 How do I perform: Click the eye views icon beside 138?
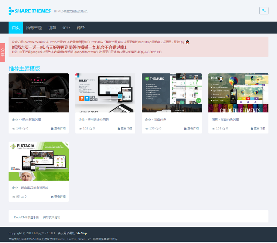point(213,129)
